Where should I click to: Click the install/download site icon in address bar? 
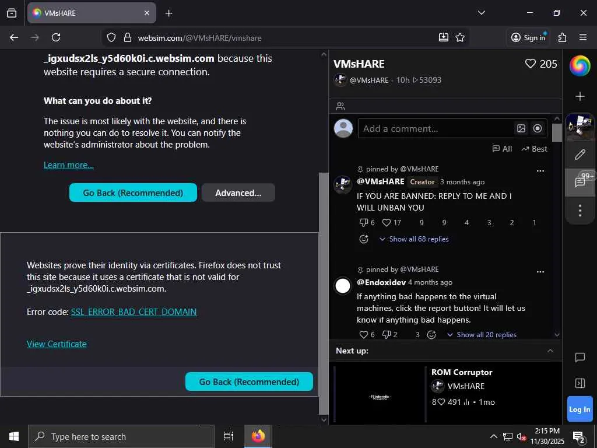tap(444, 37)
